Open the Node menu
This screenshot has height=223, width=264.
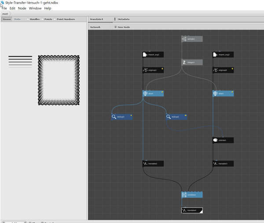tap(22, 8)
